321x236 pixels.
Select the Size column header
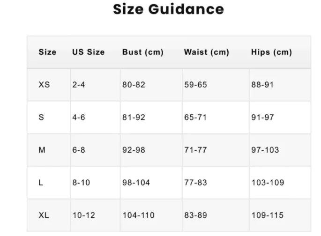tap(47, 52)
